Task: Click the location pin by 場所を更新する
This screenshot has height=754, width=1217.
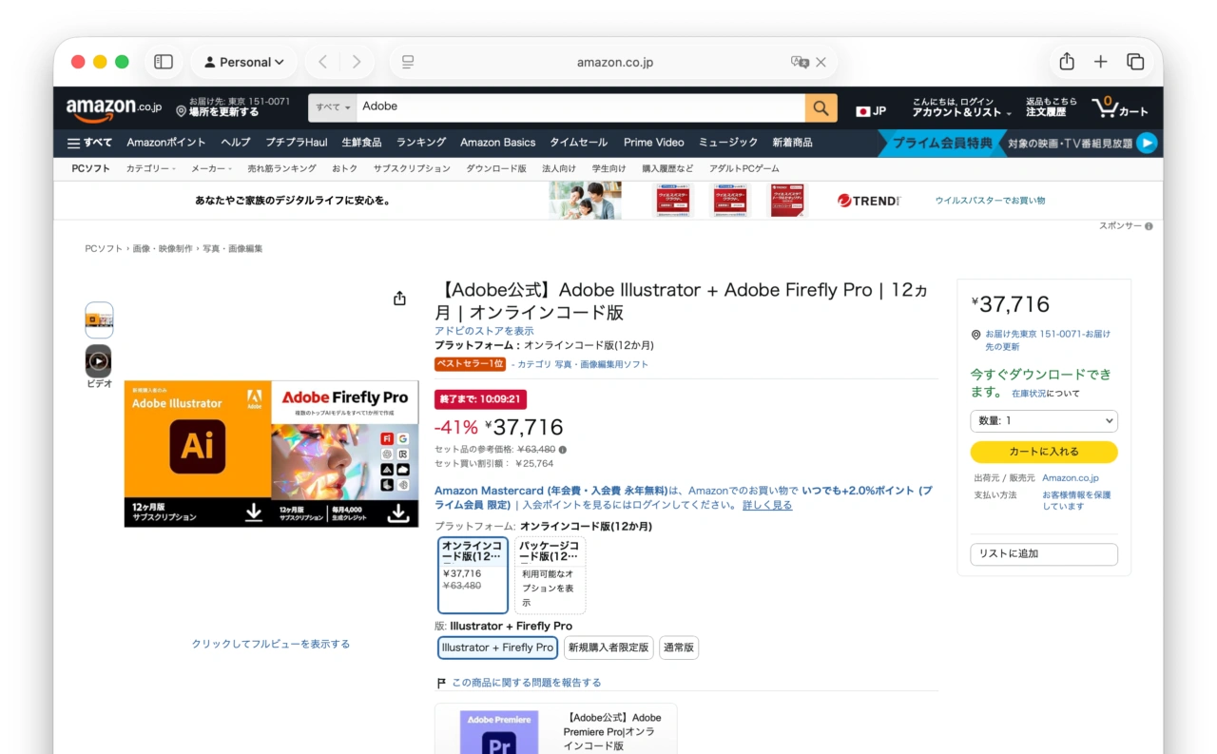Action: [x=181, y=111]
